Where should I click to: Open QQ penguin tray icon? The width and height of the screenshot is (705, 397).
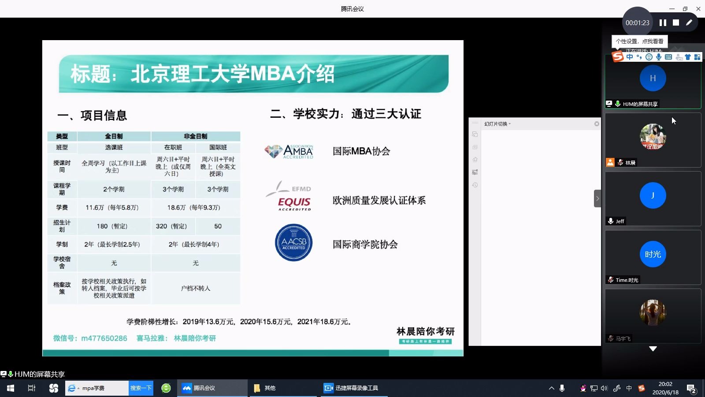[583, 388]
